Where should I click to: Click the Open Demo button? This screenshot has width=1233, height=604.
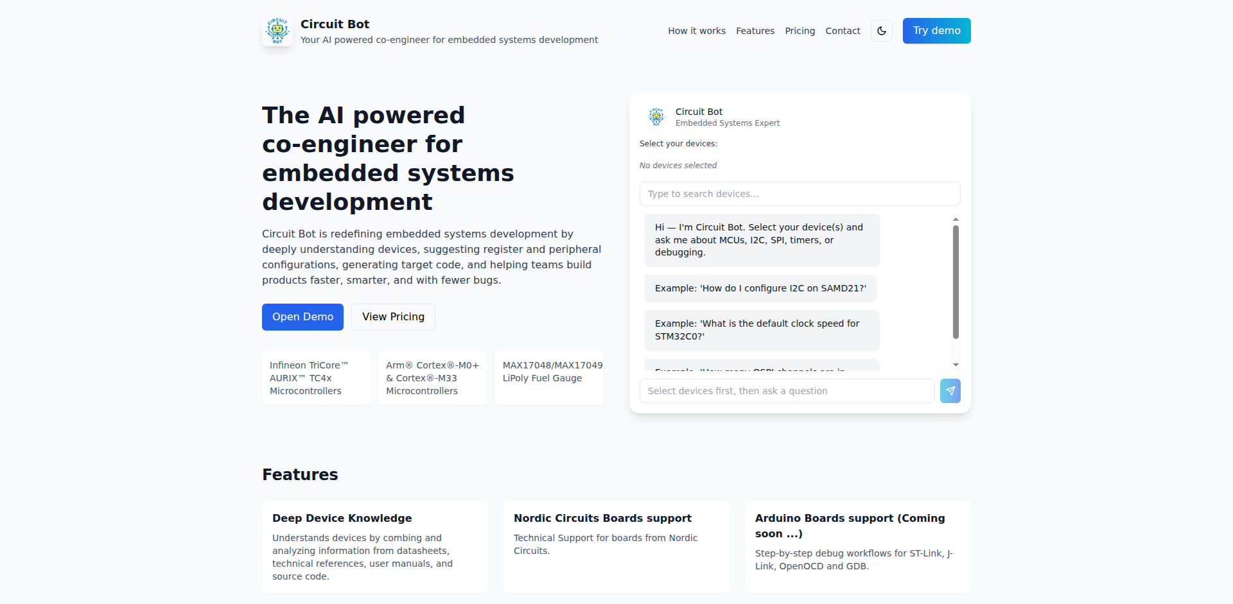[x=302, y=317]
